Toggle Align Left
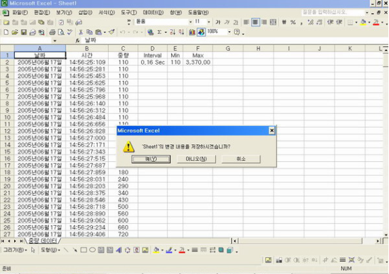This screenshot has width=389, height=274. pyautogui.click(x=246, y=22)
